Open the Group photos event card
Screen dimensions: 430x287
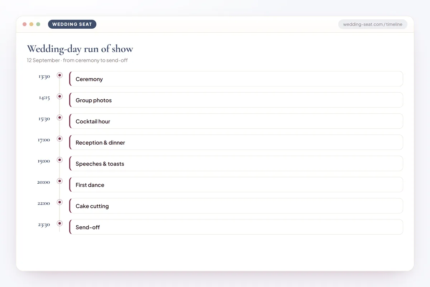point(236,100)
